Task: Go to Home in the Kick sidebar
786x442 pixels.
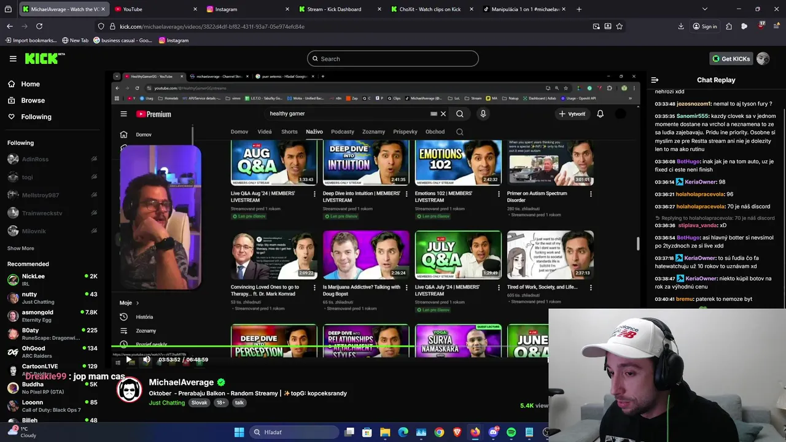Action: pos(24,84)
